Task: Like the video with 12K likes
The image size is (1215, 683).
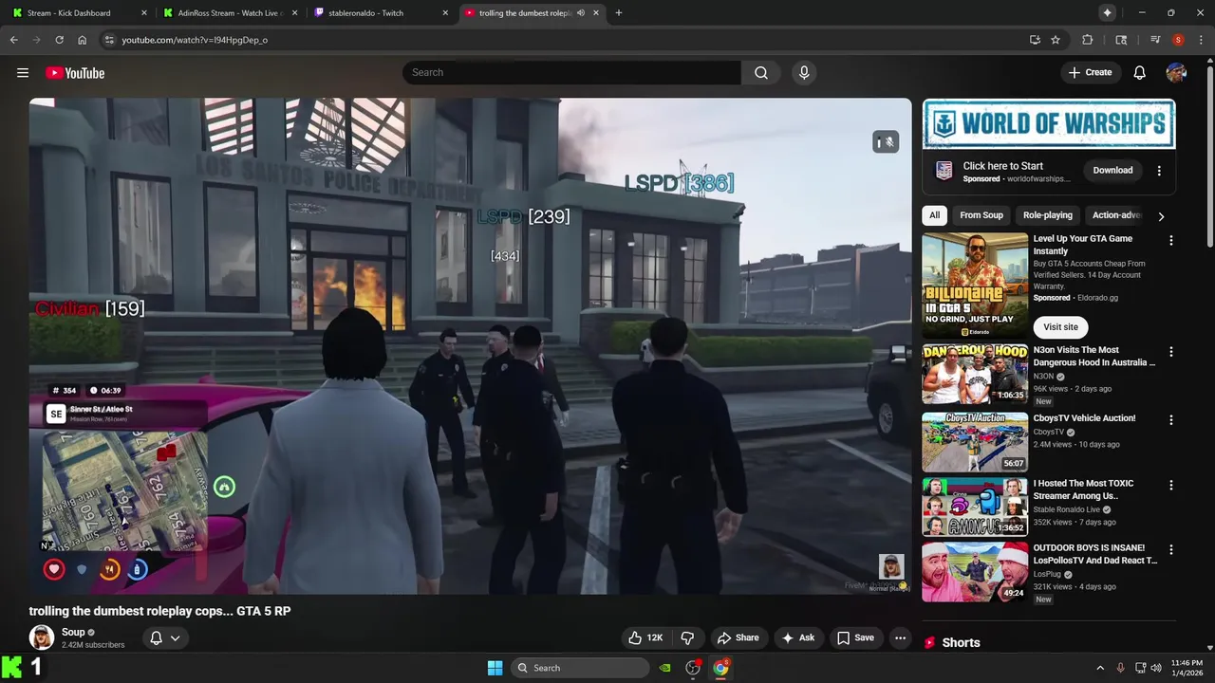Action: (645, 638)
